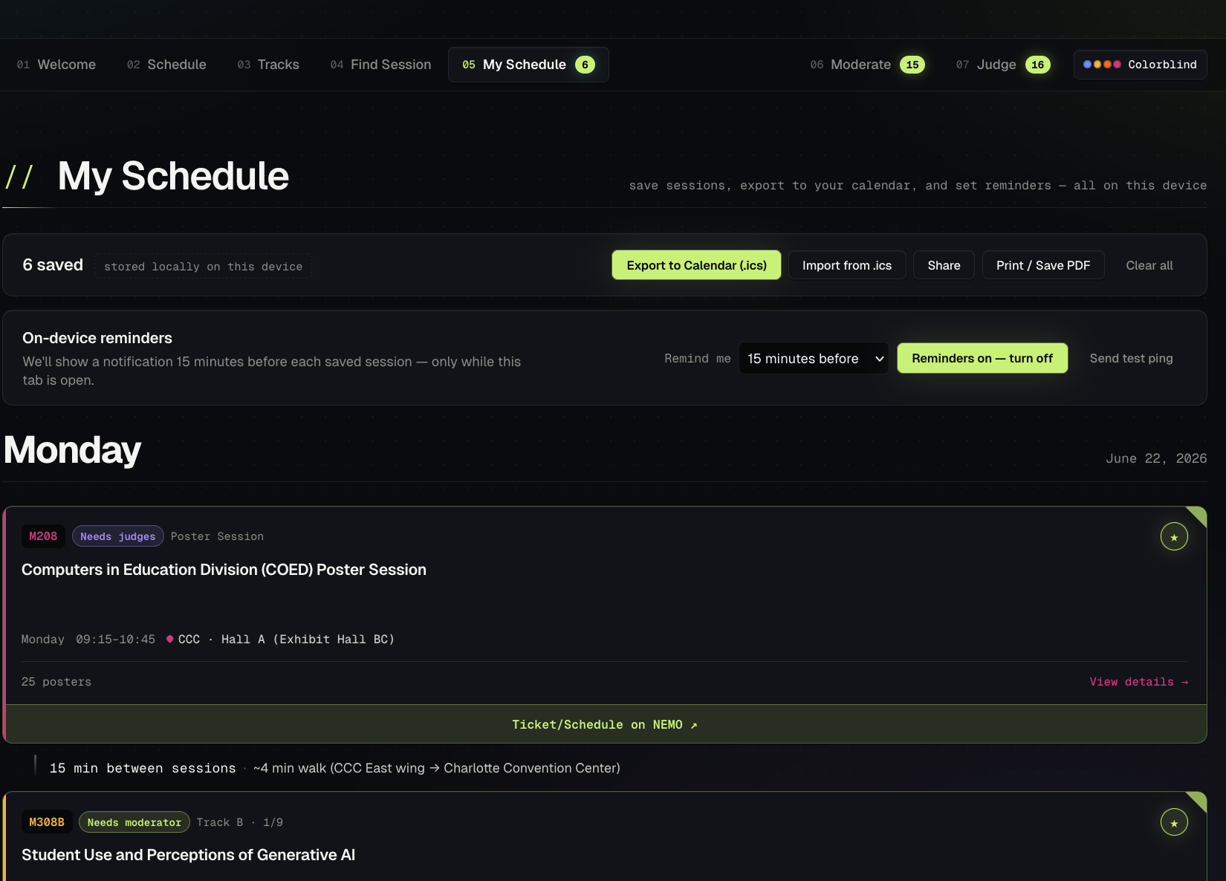
Task: Click the COED Poster Session title
Action: click(x=224, y=570)
